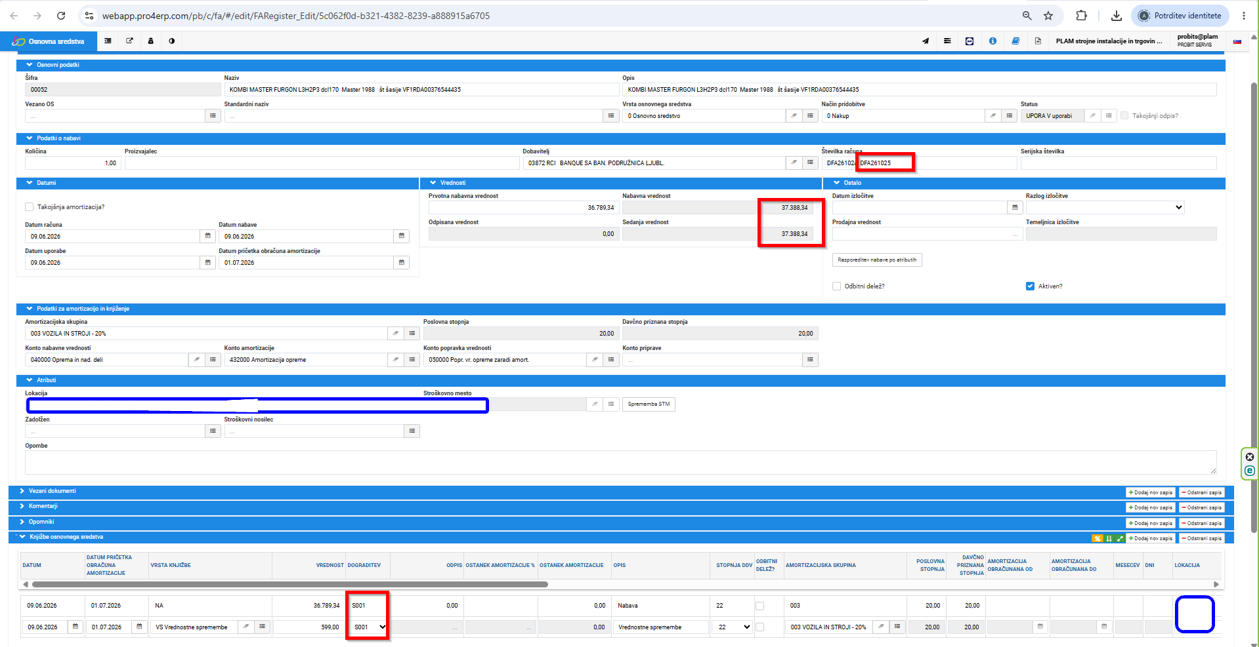Collapse the Datumi section
Screen dimensions: 1259x647
point(30,183)
